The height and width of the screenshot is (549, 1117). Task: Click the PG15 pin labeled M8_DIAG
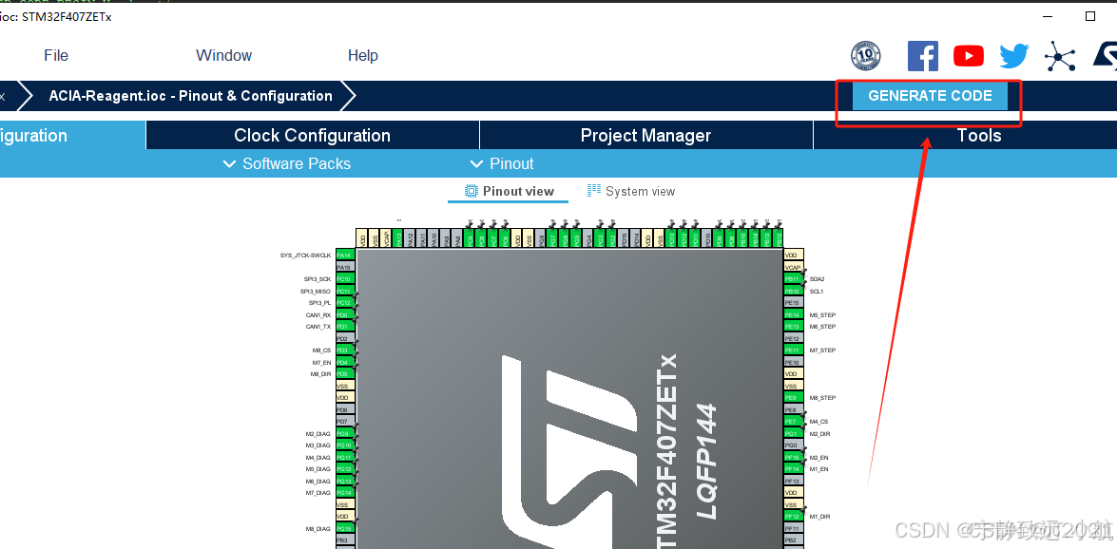click(345, 528)
